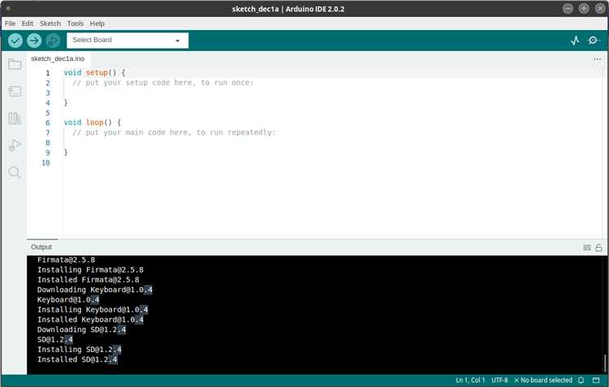Open the Sketchbook folder sidebar icon
The width and height of the screenshot is (609, 387).
[15, 64]
